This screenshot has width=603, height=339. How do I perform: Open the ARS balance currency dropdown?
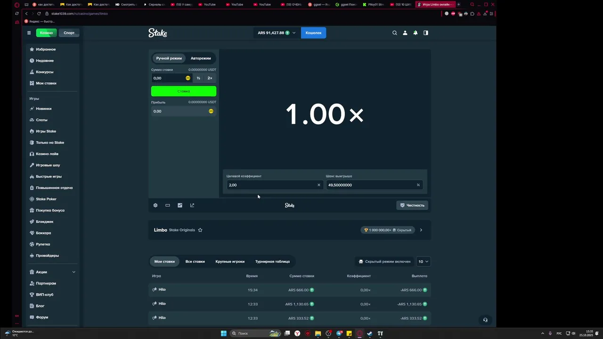point(277,33)
